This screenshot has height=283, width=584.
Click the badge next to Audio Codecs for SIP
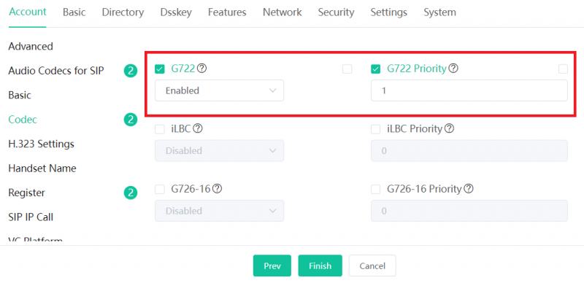click(131, 70)
